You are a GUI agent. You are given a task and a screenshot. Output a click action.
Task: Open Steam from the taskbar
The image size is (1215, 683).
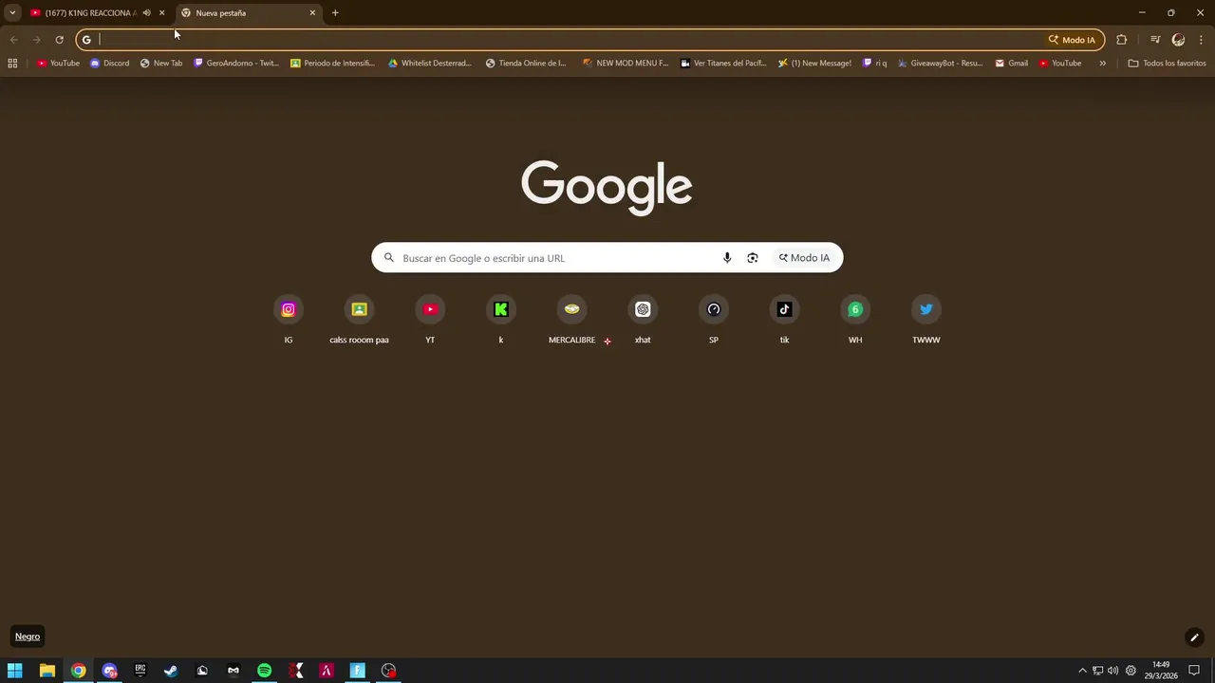(171, 671)
